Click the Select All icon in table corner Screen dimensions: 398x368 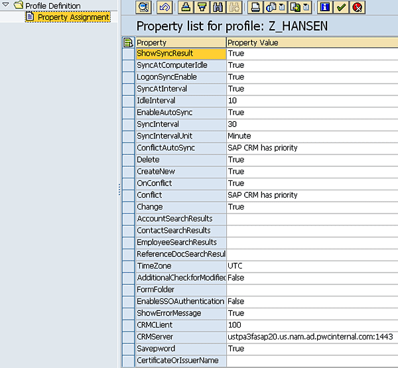coord(128,42)
